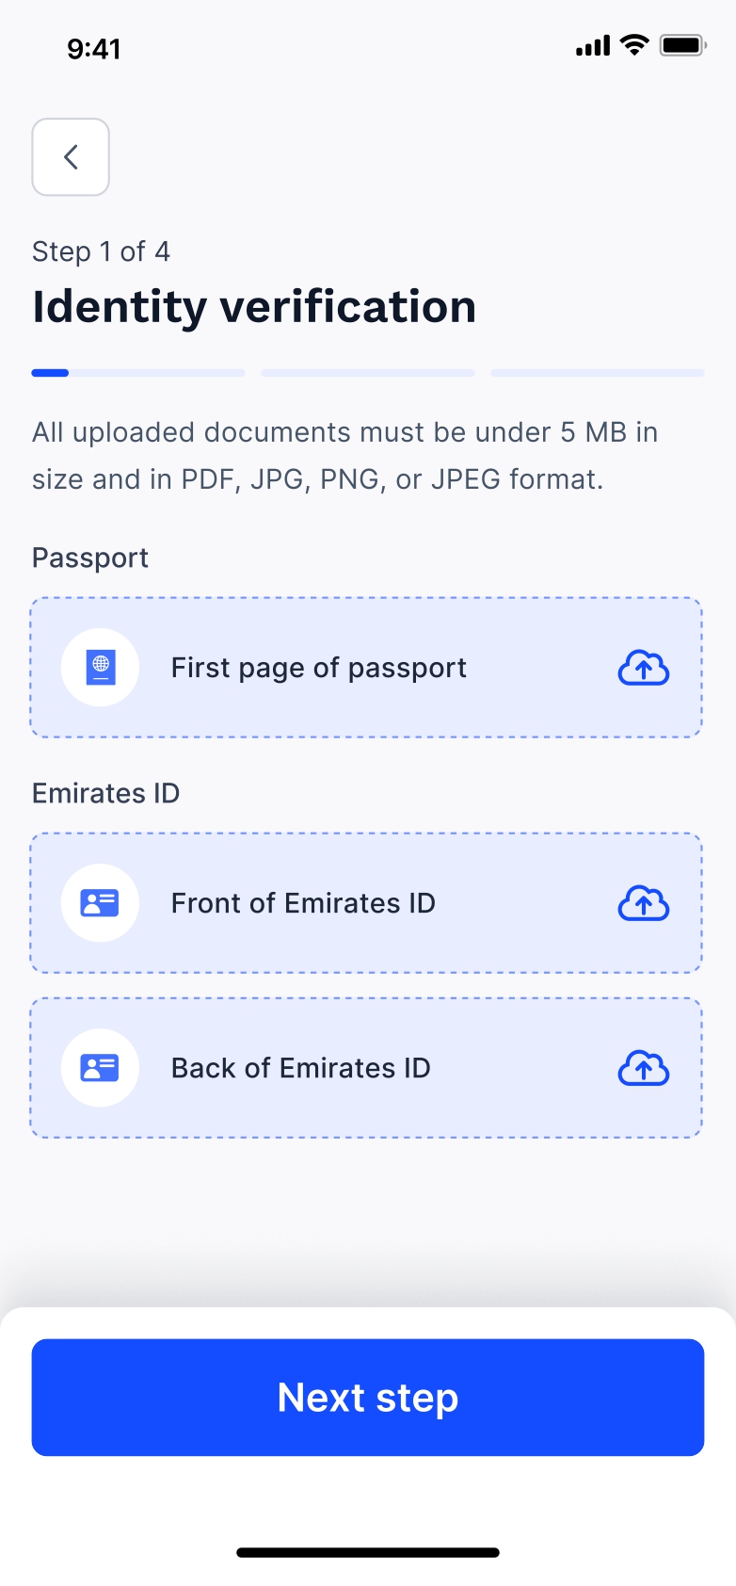This screenshot has height=1586, width=736.
Task: Tap the Identity verification heading
Action: tap(254, 307)
